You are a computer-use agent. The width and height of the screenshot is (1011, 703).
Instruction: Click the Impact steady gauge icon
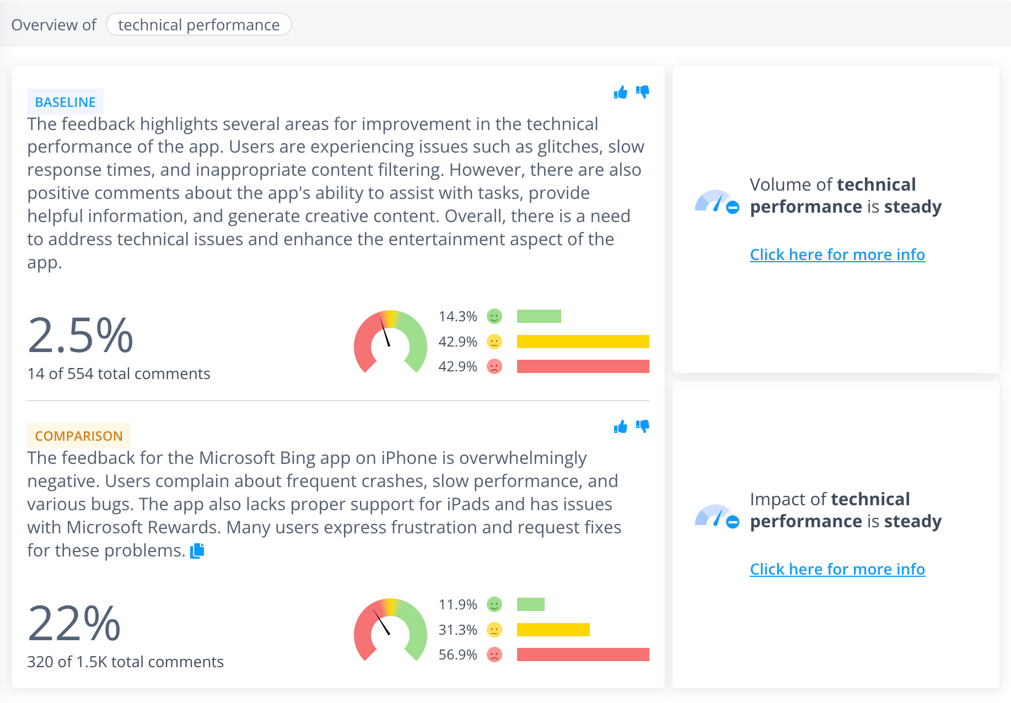(716, 517)
